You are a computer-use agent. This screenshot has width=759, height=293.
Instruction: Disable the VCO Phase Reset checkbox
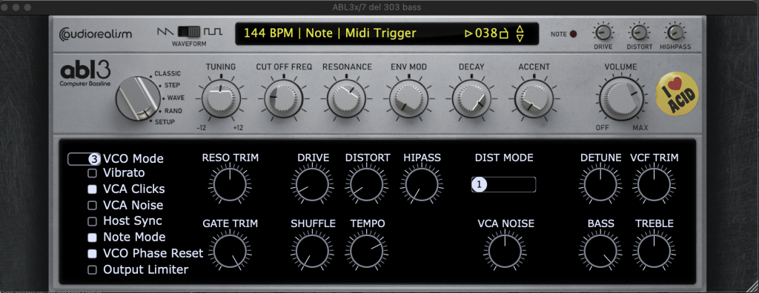pyautogui.click(x=92, y=253)
